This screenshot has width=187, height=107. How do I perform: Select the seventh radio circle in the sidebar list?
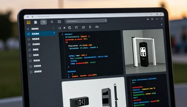(31, 66)
